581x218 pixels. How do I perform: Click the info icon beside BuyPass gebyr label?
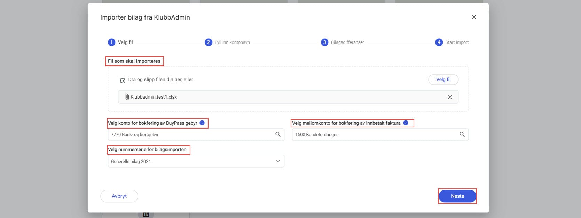pos(202,123)
